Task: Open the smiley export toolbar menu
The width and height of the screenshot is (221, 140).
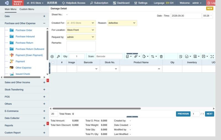Action: 188,56
